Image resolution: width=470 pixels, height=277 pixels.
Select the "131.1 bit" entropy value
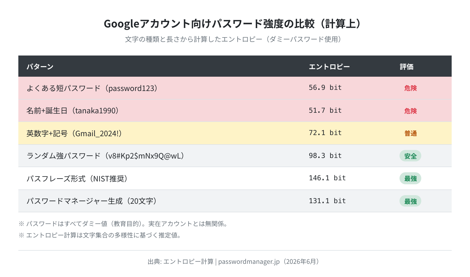327,201
